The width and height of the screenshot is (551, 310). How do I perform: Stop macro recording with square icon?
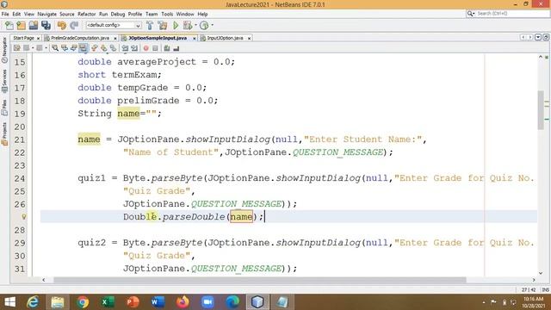click(x=155, y=48)
